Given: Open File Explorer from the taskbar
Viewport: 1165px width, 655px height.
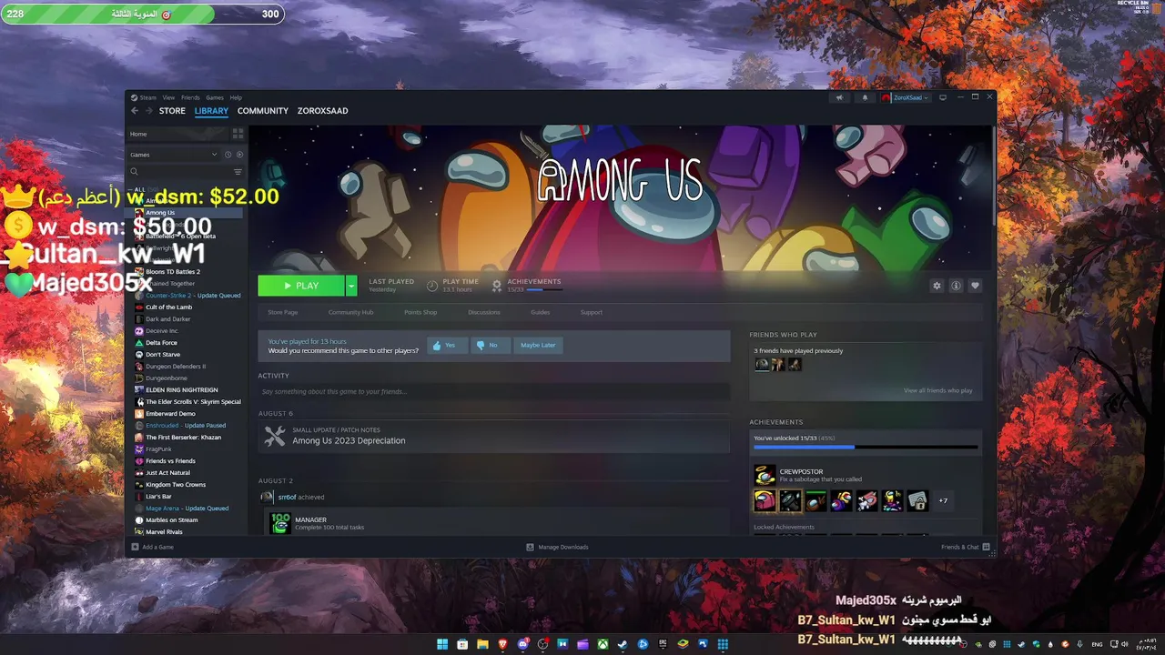Looking at the screenshot, I should [x=482, y=644].
